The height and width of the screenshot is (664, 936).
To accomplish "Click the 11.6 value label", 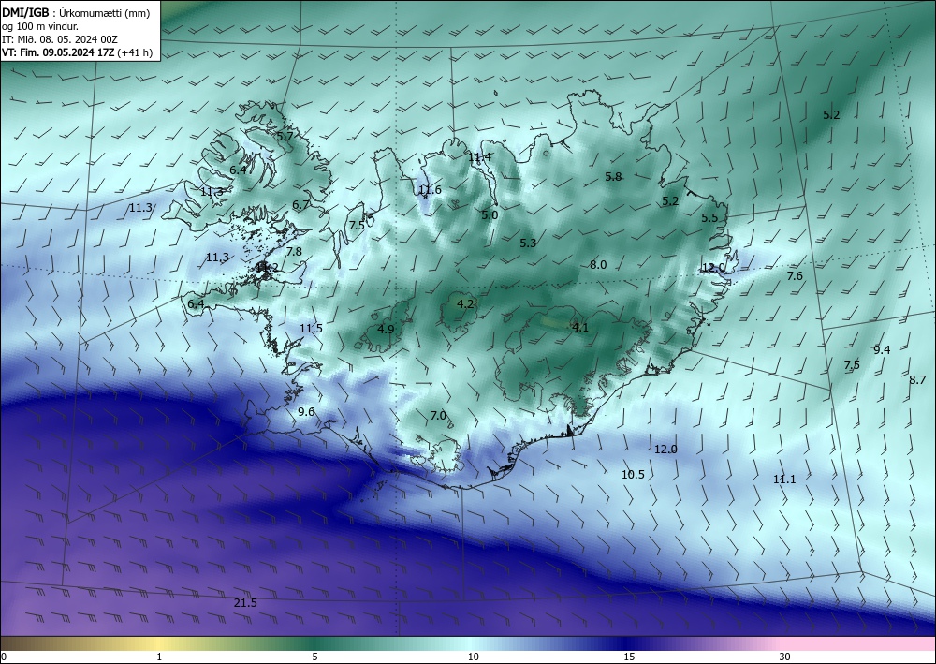I will click(430, 190).
